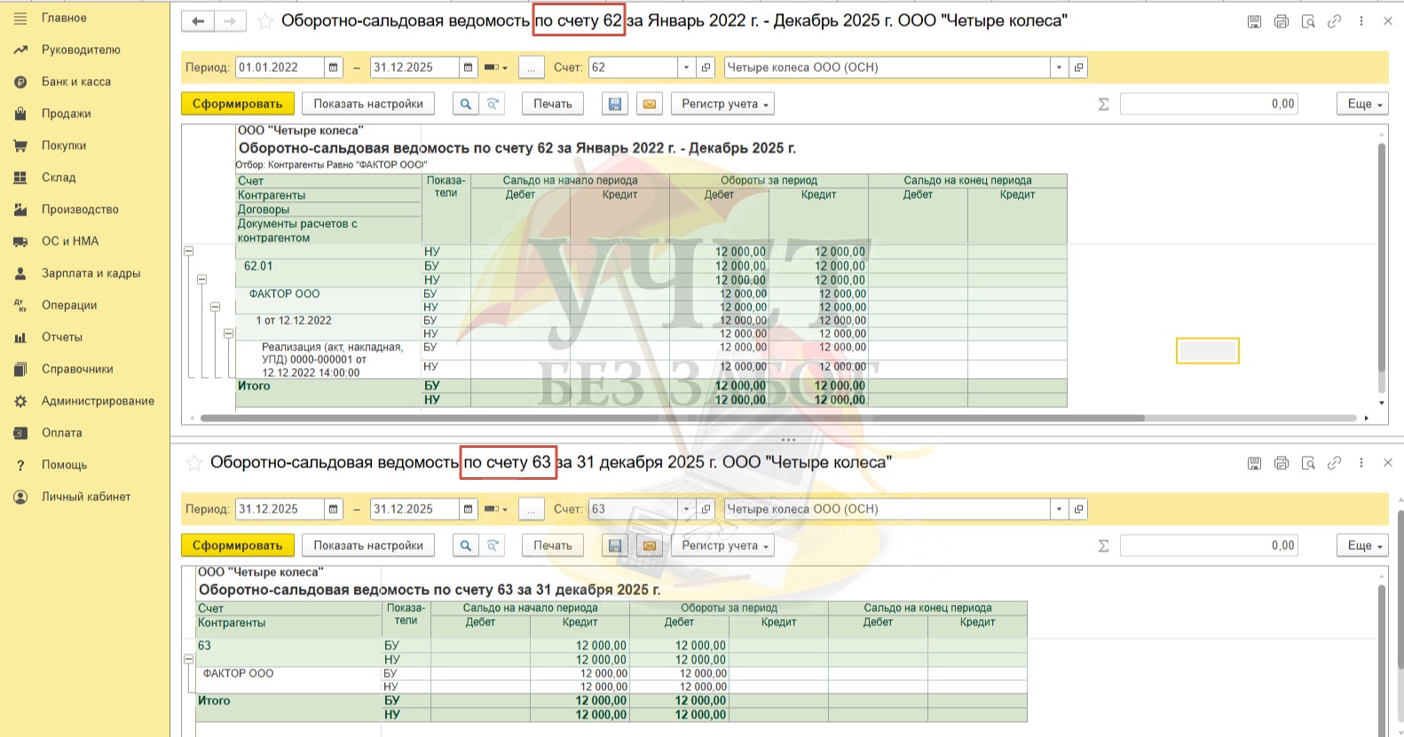Viewport: 1404px width, 737px height.
Task: Click the printer icon in account 62 title bar
Action: 1281,21
